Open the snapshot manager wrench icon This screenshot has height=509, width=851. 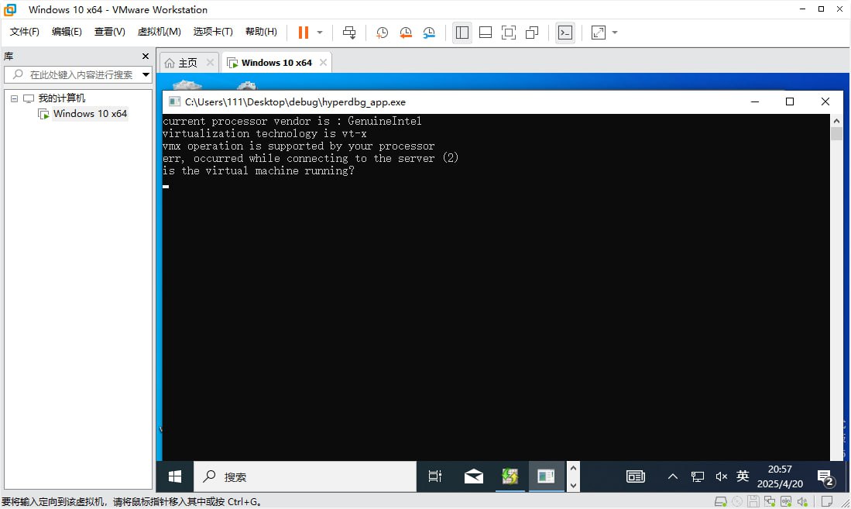click(429, 33)
